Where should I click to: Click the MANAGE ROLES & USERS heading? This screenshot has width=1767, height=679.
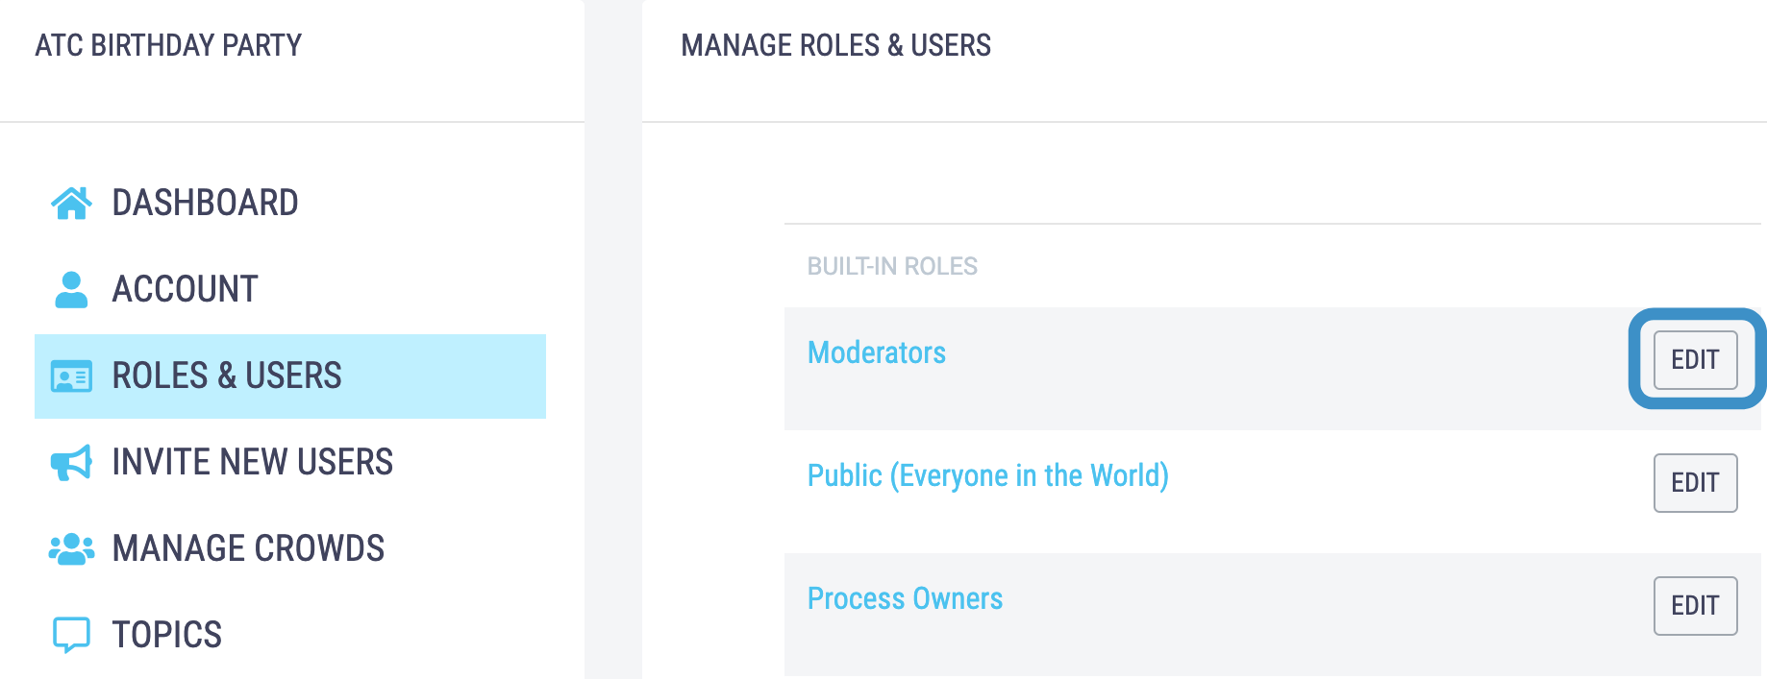click(835, 45)
